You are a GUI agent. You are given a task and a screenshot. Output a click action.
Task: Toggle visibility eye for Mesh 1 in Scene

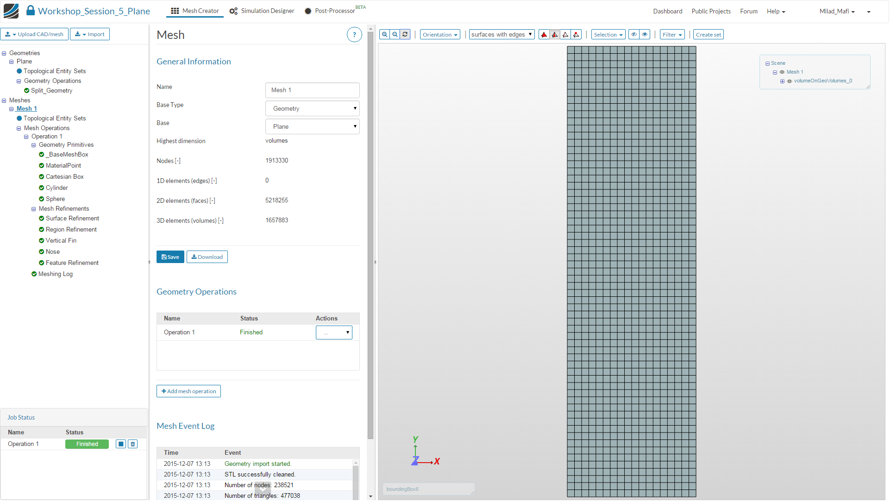(x=783, y=72)
